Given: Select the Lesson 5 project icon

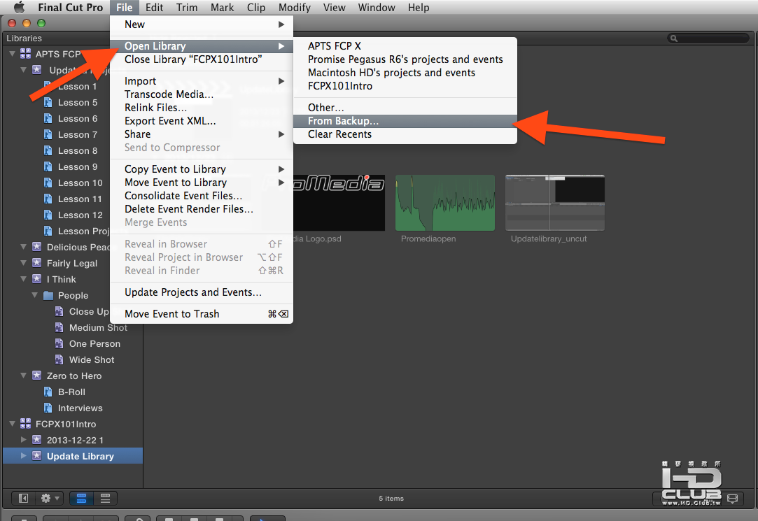Looking at the screenshot, I should point(48,102).
